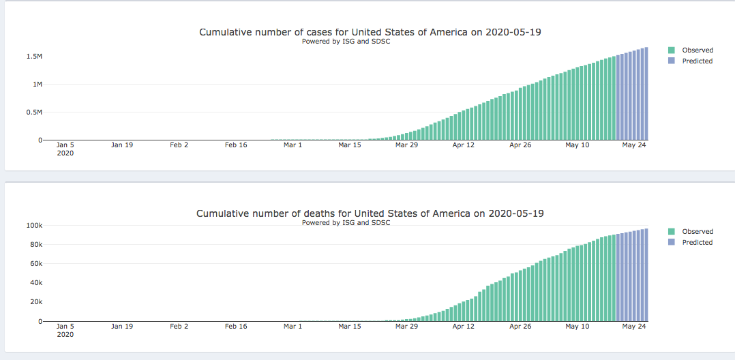Click the 1.5M y-axis label on cases chart
735x360 pixels.
tap(34, 57)
